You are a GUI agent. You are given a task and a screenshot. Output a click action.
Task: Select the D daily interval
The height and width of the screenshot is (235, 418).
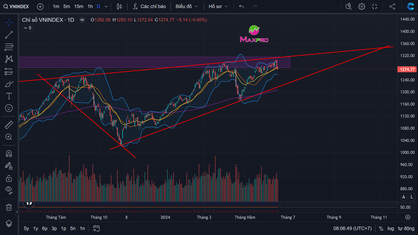98,6
